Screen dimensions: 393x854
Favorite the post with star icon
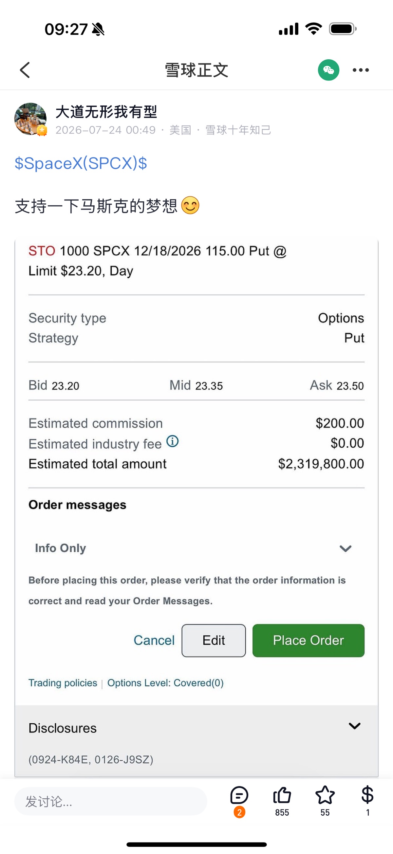[x=325, y=795]
